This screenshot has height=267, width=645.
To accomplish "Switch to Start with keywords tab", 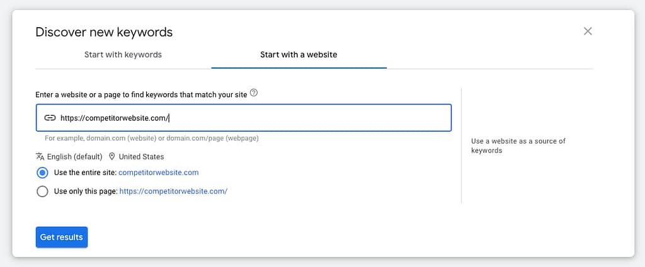I will (123, 55).
